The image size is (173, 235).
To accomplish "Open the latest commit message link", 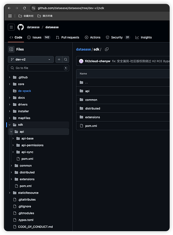I will (x=141, y=61).
